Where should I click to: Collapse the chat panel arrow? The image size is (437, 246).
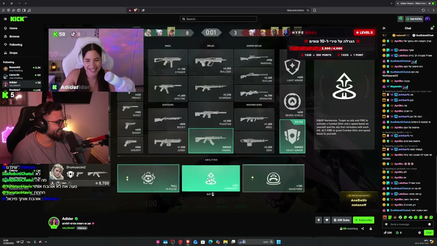(384, 28)
